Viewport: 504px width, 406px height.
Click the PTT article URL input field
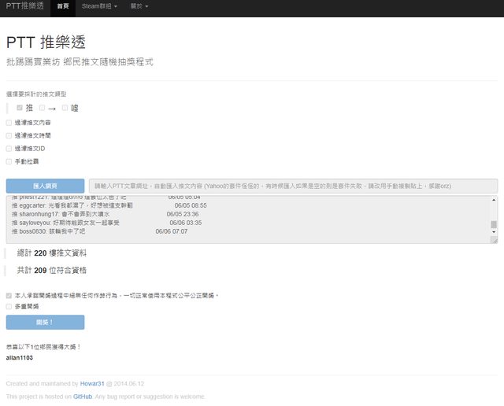pyautogui.click(x=292, y=186)
